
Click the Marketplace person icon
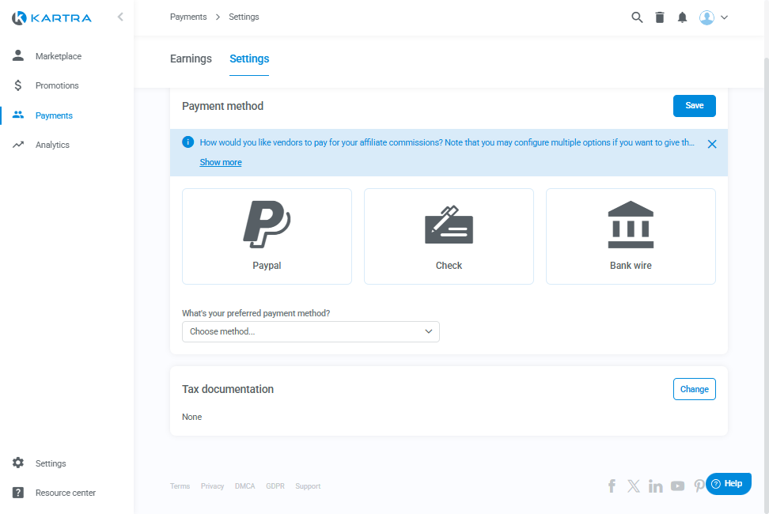pos(18,55)
